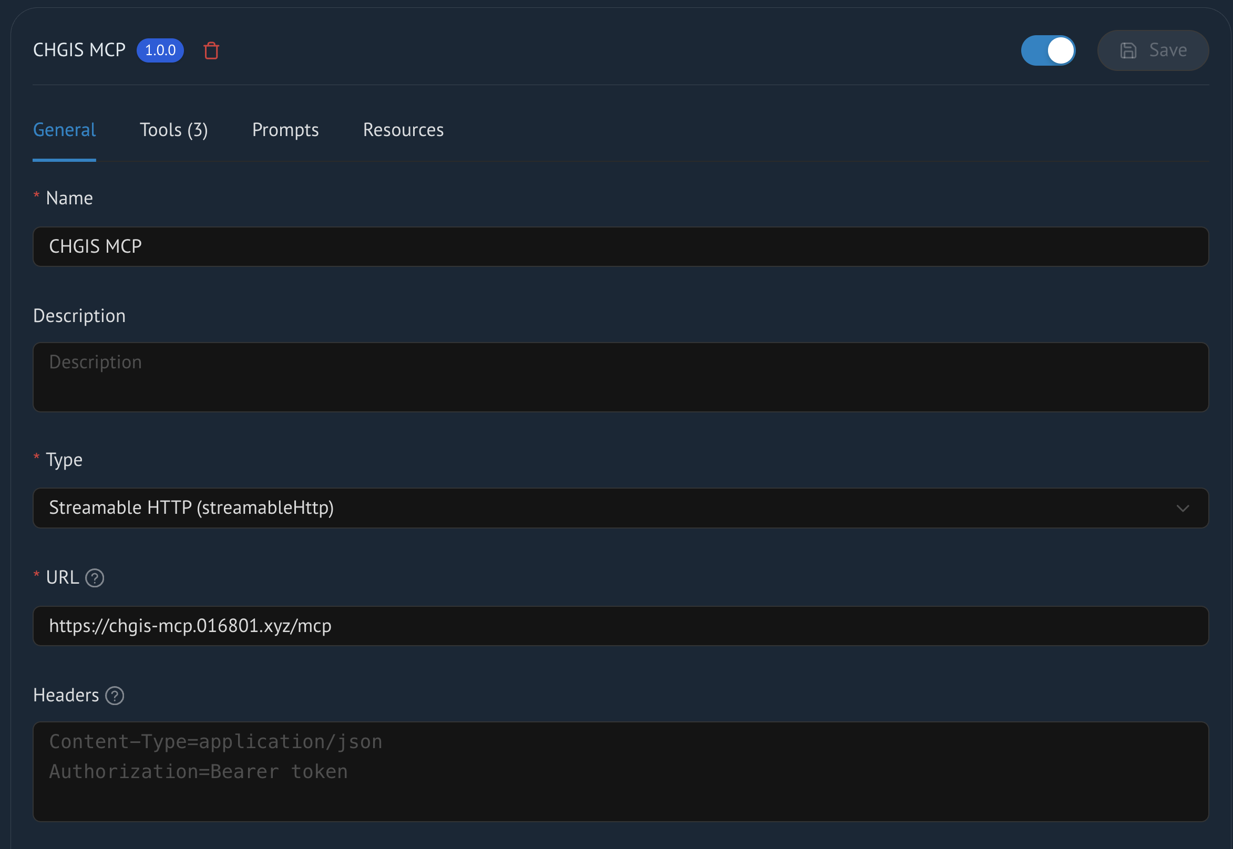Switch to the Tools (3) tab
The image size is (1233, 849).
(173, 130)
